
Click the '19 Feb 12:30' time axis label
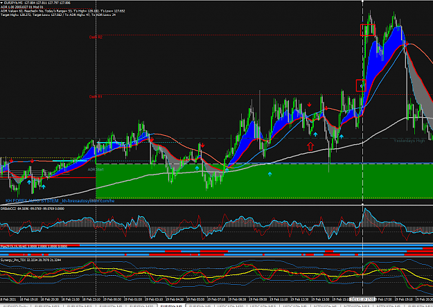(x=301, y=299)
